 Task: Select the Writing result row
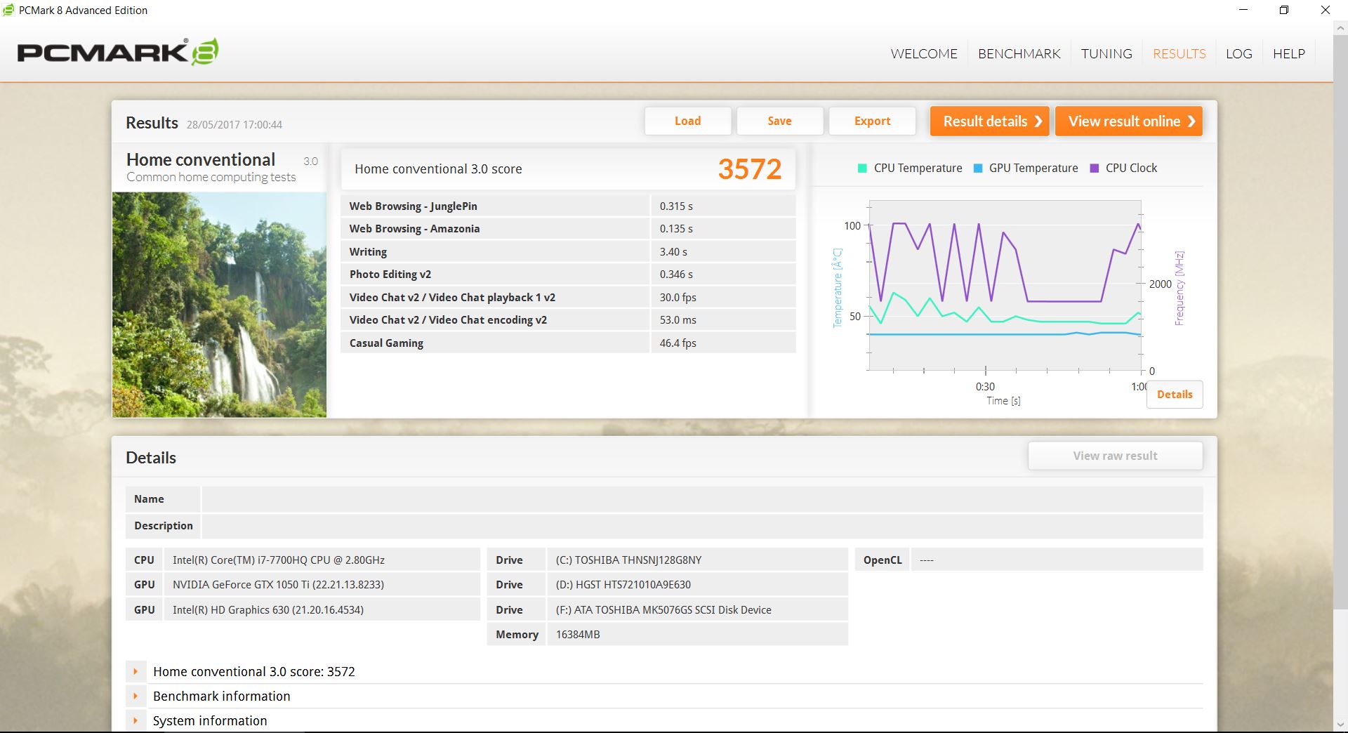[x=568, y=251]
